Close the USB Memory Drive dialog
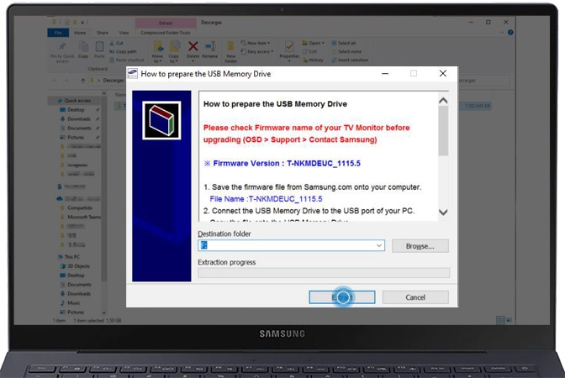 [443, 73]
